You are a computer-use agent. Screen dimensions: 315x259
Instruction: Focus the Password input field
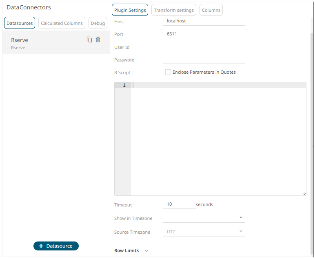pyautogui.click(x=204, y=60)
